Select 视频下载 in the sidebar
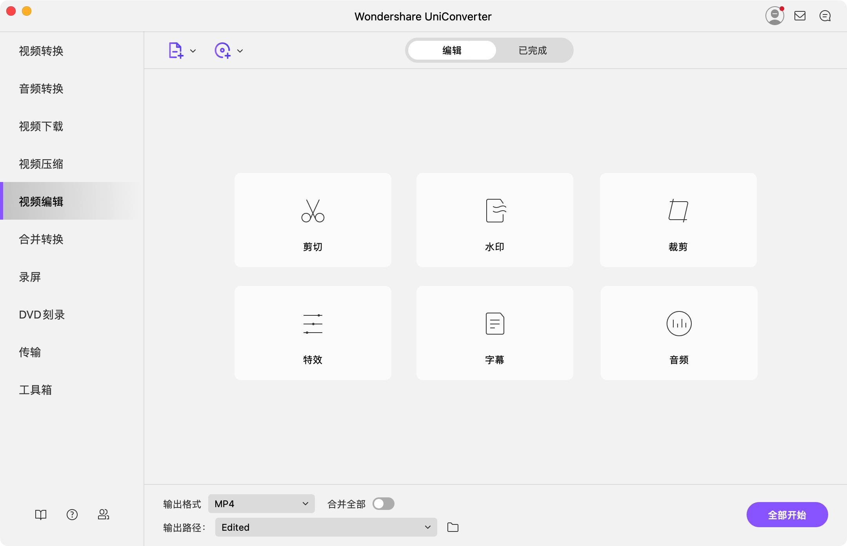847x546 pixels. (x=42, y=126)
